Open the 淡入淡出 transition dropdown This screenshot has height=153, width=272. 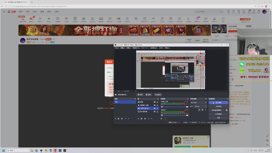pos(199,103)
